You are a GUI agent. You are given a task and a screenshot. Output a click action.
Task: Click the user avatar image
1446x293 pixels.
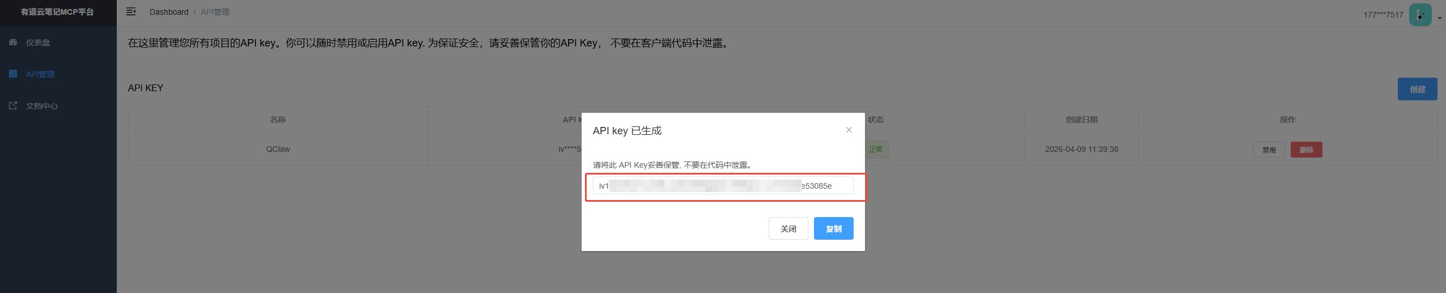[1420, 15]
